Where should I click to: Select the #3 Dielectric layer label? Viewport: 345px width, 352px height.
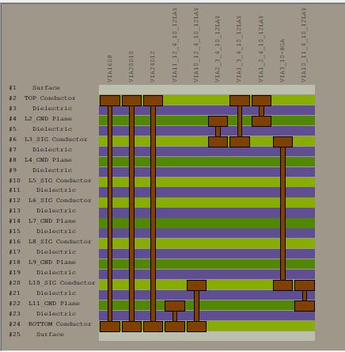click(40, 109)
